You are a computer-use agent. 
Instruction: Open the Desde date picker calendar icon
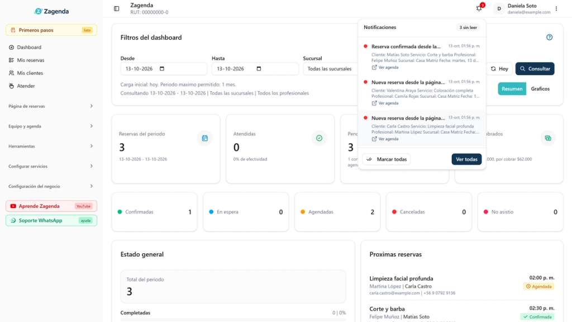[162, 69]
